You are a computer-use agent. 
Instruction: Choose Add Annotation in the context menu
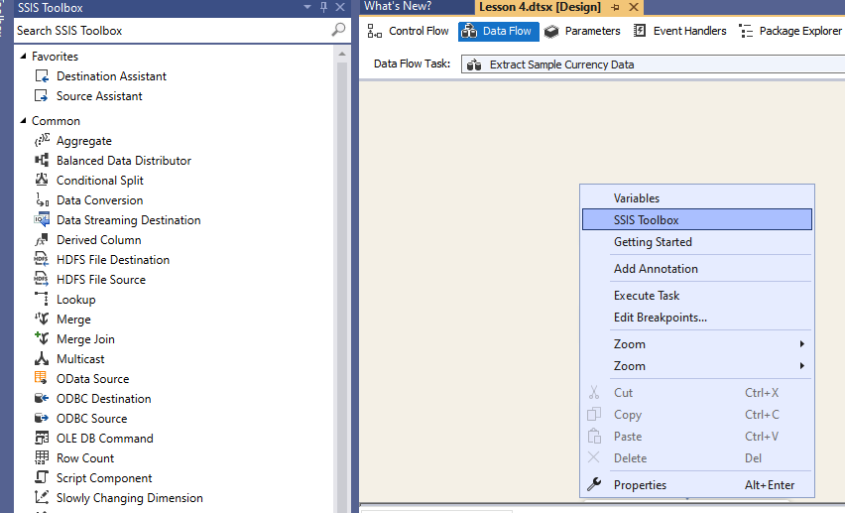click(697, 269)
